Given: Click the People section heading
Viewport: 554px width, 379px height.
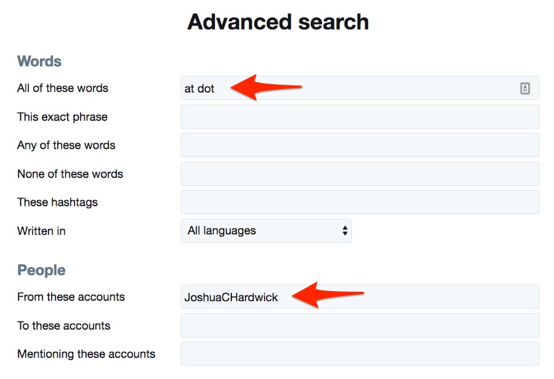Looking at the screenshot, I should point(41,270).
